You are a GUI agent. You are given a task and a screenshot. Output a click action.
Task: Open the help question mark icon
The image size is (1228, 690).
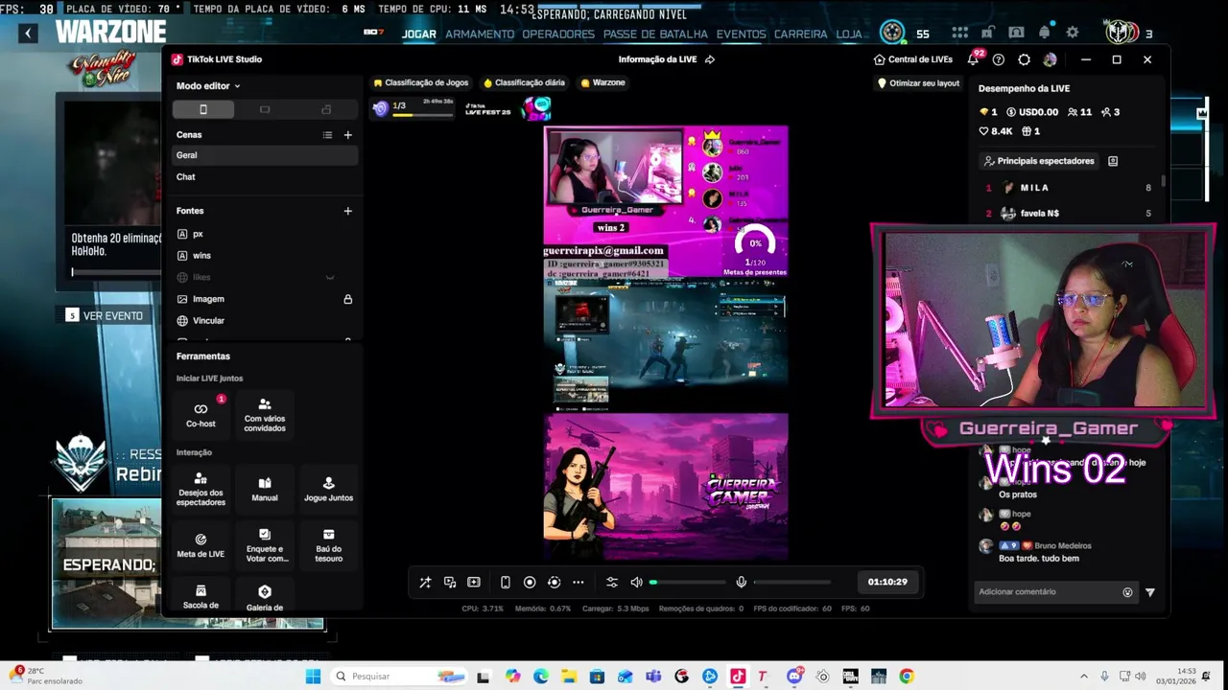(x=999, y=59)
